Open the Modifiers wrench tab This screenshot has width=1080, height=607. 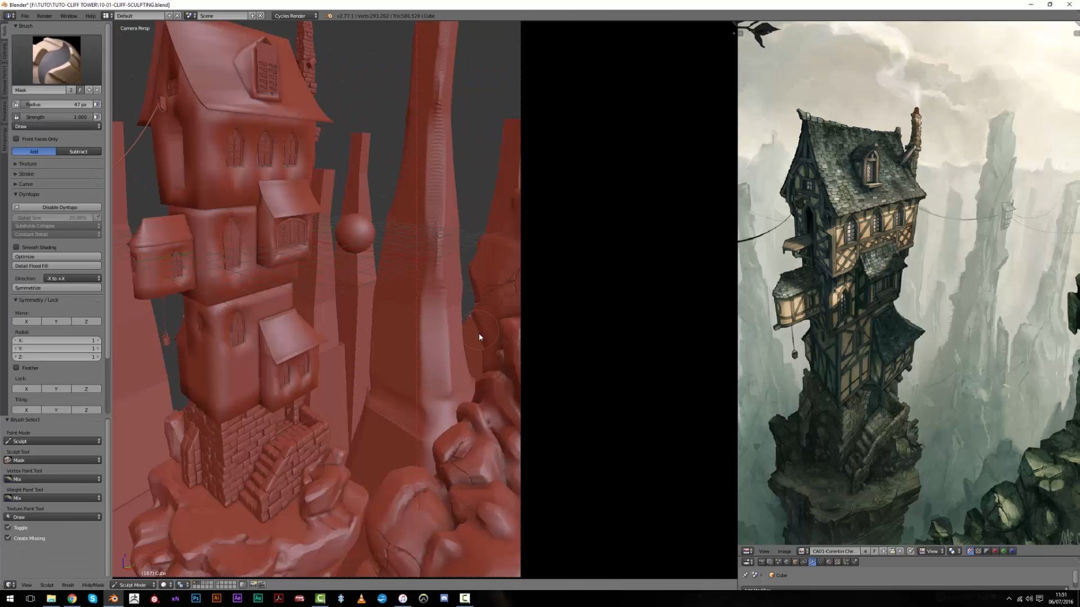pyautogui.click(x=812, y=562)
